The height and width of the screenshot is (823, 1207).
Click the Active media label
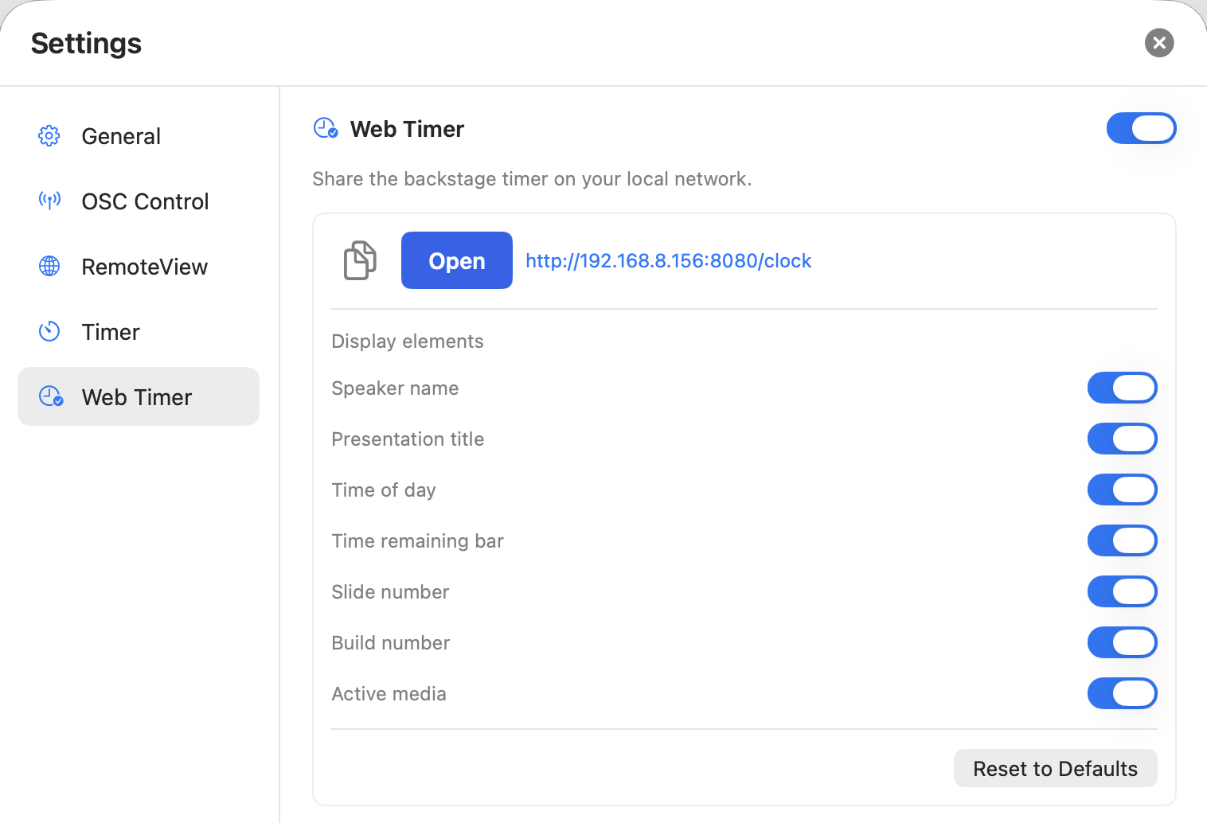389,693
